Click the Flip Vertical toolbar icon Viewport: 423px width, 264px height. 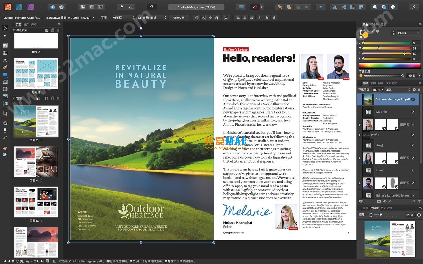[343, 7]
